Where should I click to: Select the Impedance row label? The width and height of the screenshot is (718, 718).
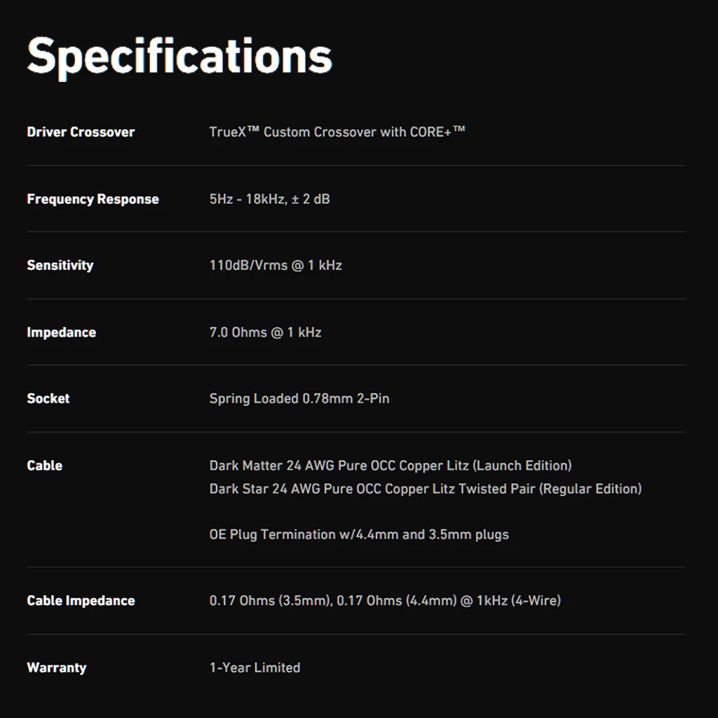pos(62,332)
